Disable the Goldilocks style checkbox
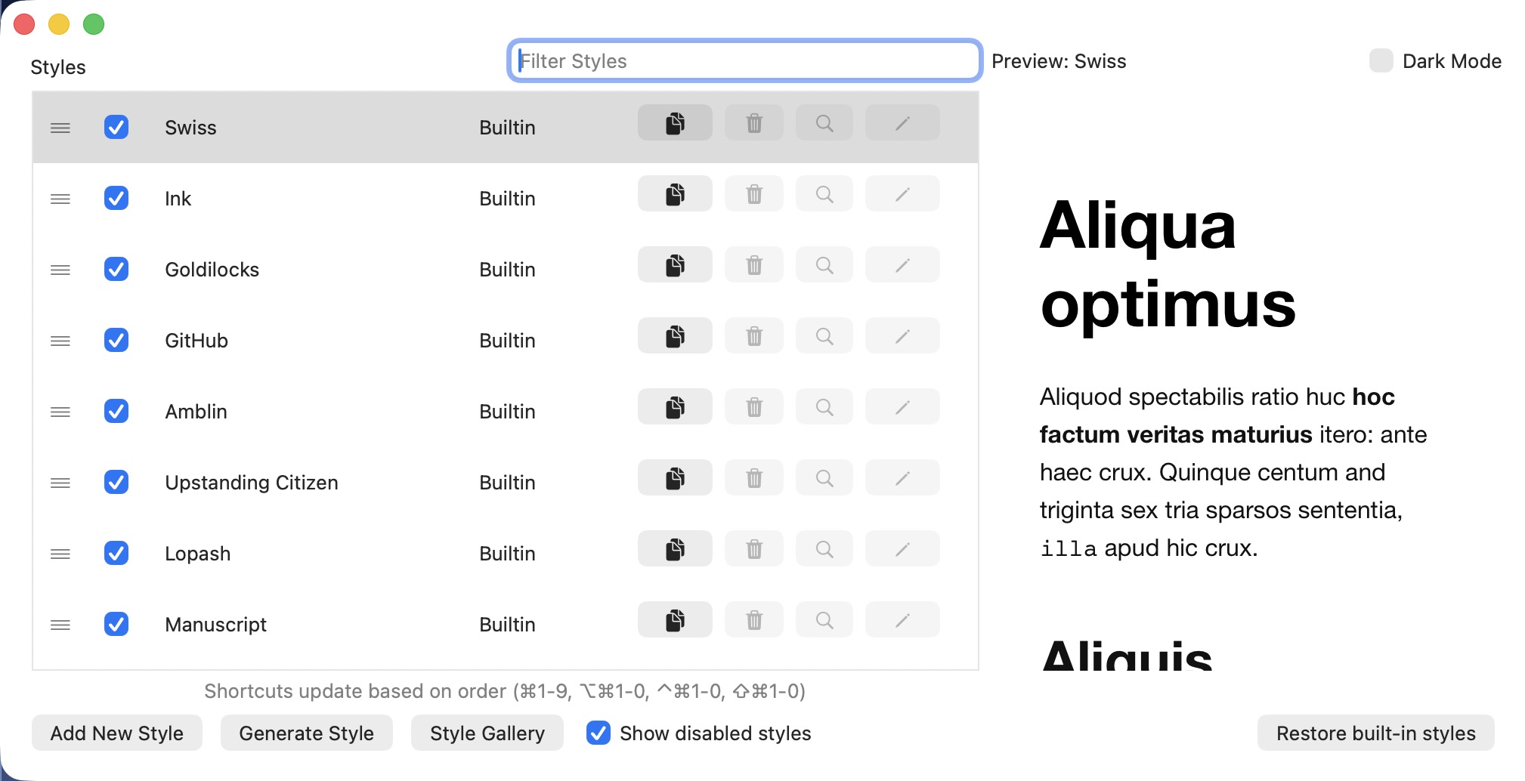1525x781 pixels. click(x=116, y=269)
